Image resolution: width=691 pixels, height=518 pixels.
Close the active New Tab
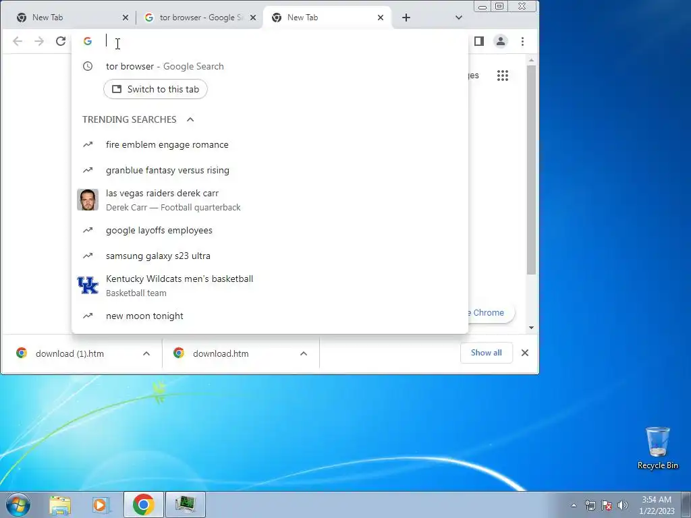[381, 18]
